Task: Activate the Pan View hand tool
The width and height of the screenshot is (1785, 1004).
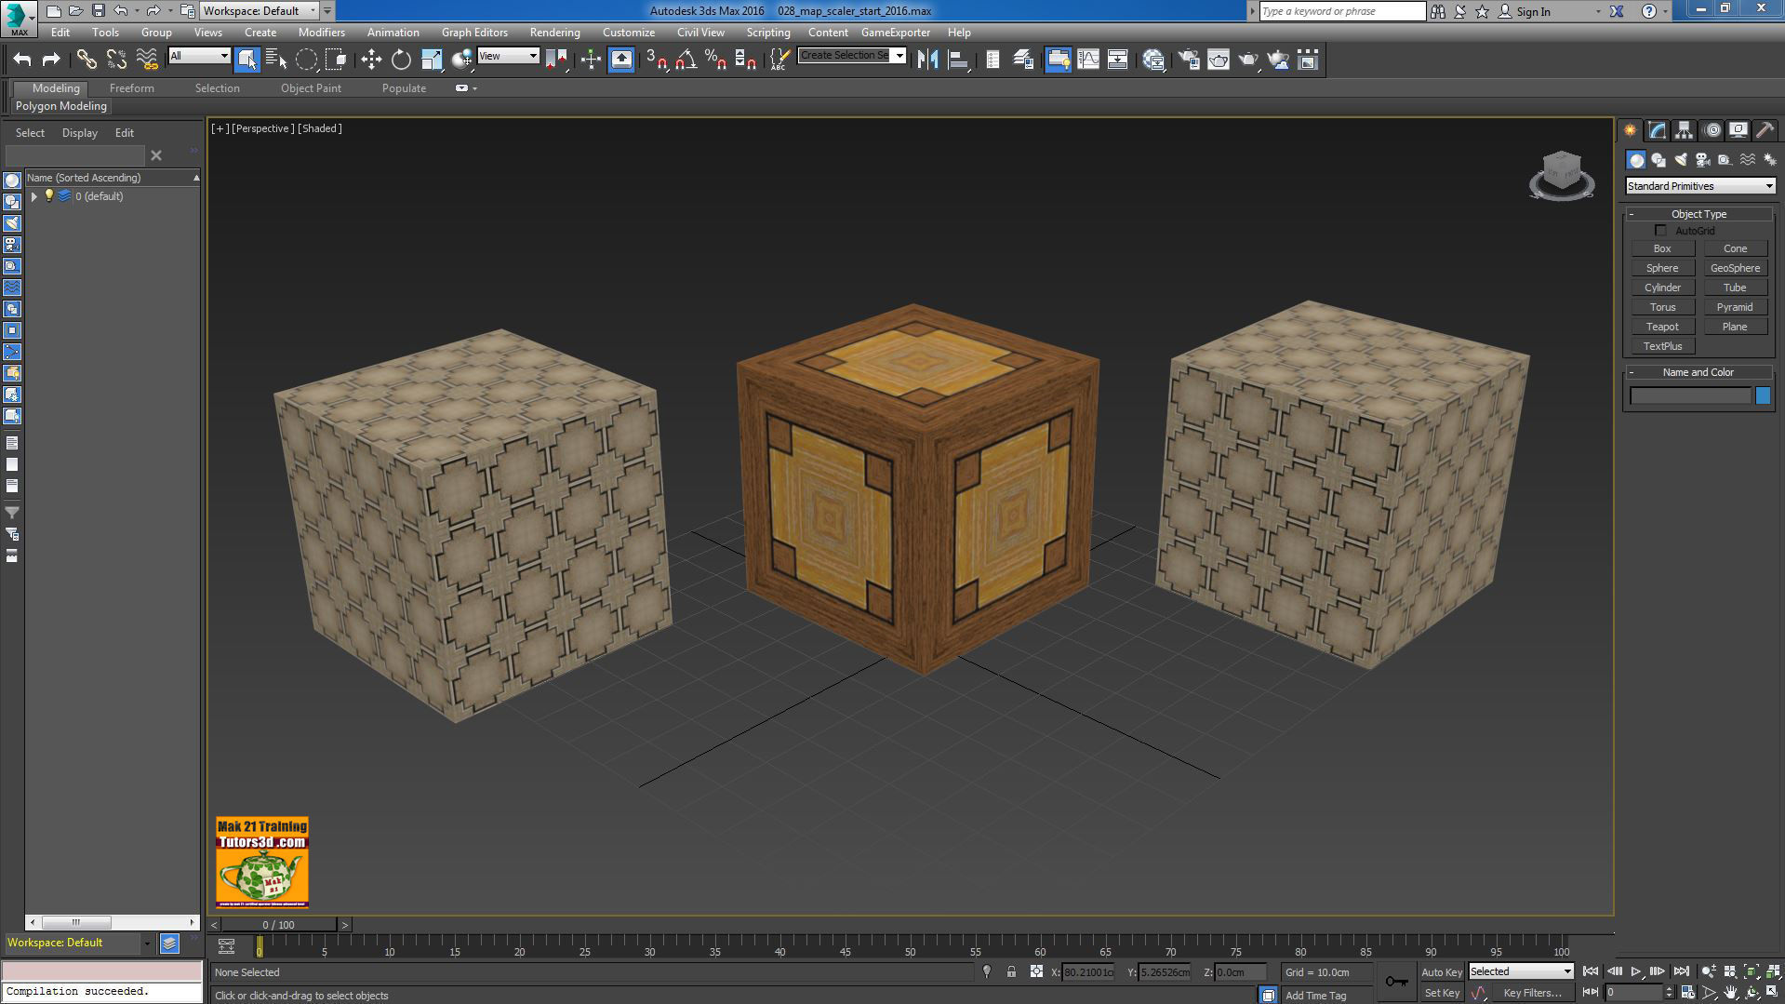Action: click(x=1730, y=993)
